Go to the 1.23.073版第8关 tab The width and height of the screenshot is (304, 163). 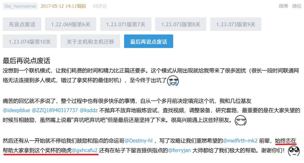(x=181, y=24)
